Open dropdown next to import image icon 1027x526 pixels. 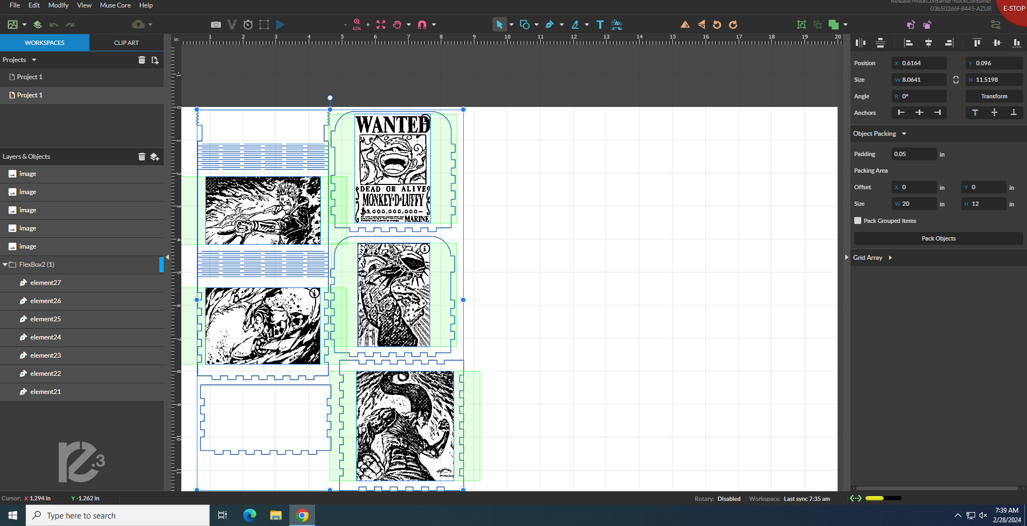coord(25,25)
